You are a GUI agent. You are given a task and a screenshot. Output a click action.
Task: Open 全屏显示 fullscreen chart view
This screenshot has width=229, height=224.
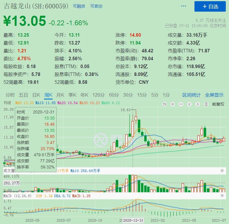click(214, 95)
